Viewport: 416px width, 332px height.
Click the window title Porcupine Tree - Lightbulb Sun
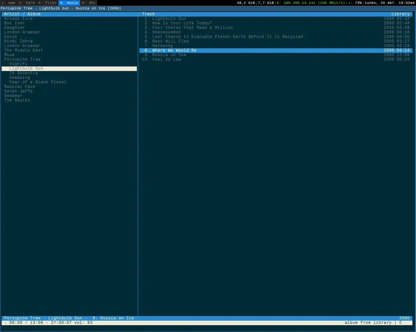[x=61, y=8]
